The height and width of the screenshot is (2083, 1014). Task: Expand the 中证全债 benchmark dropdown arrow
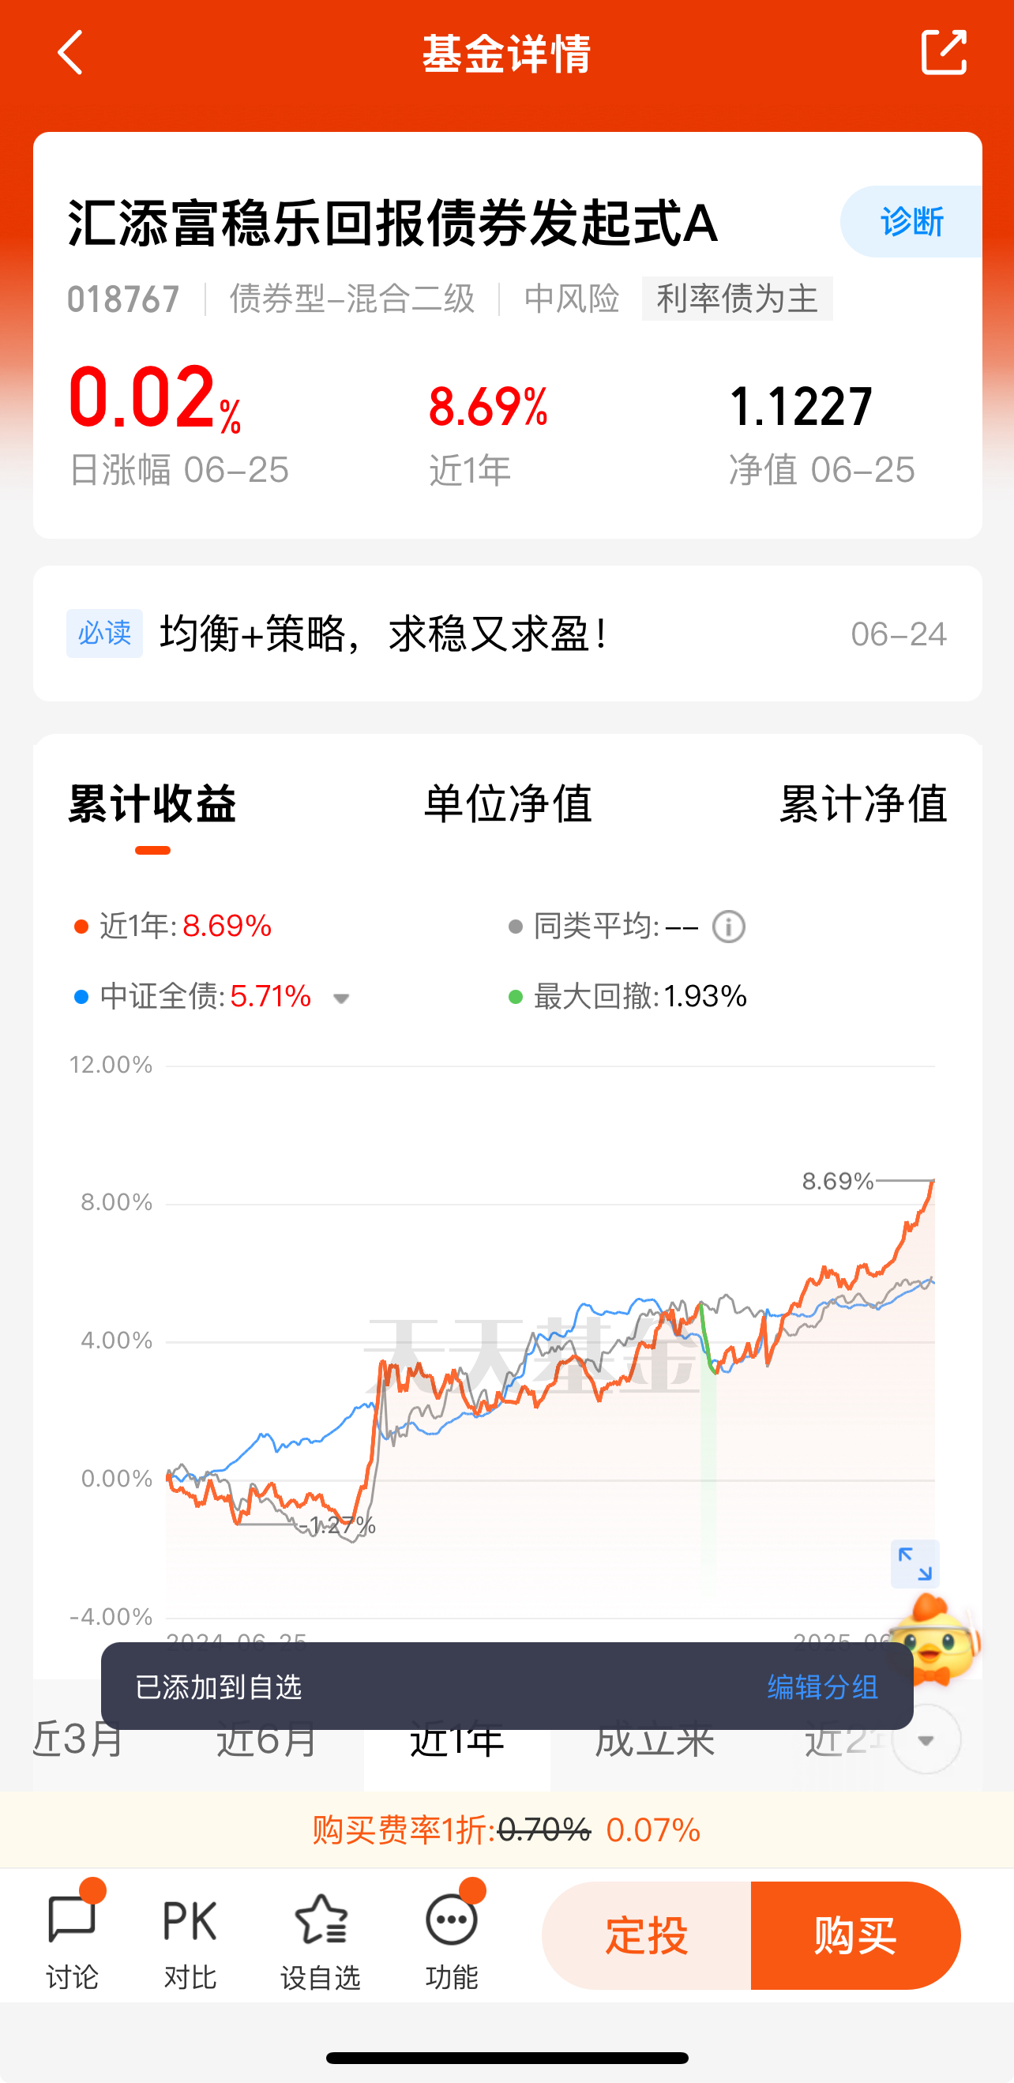[341, 998]
